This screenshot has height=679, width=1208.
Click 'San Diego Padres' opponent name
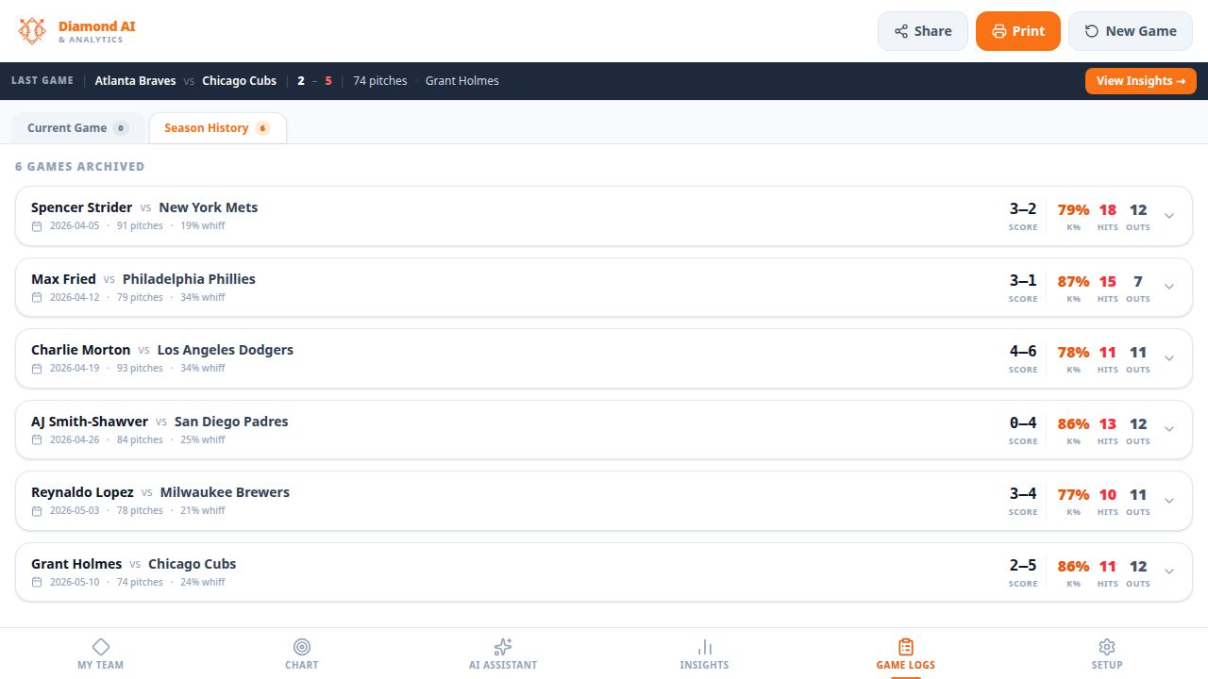[x=231, y=422]
